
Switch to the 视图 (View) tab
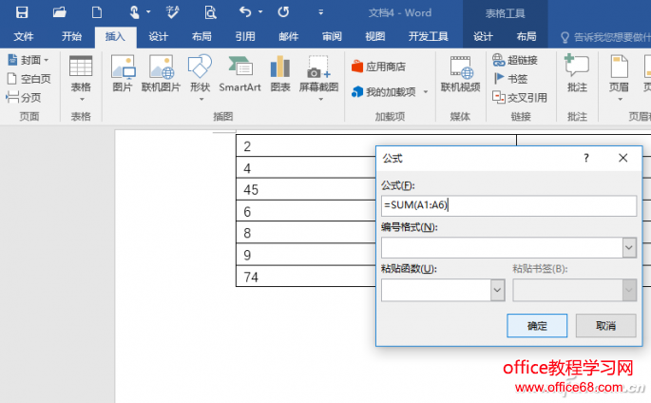(374, 36)
